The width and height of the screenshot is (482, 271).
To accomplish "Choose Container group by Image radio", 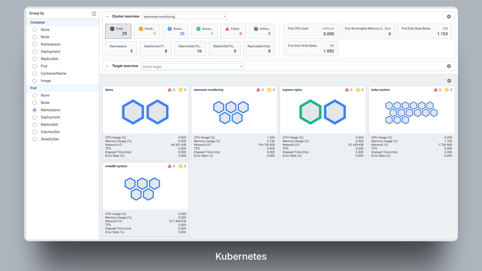I will click(x=35, y=81).
